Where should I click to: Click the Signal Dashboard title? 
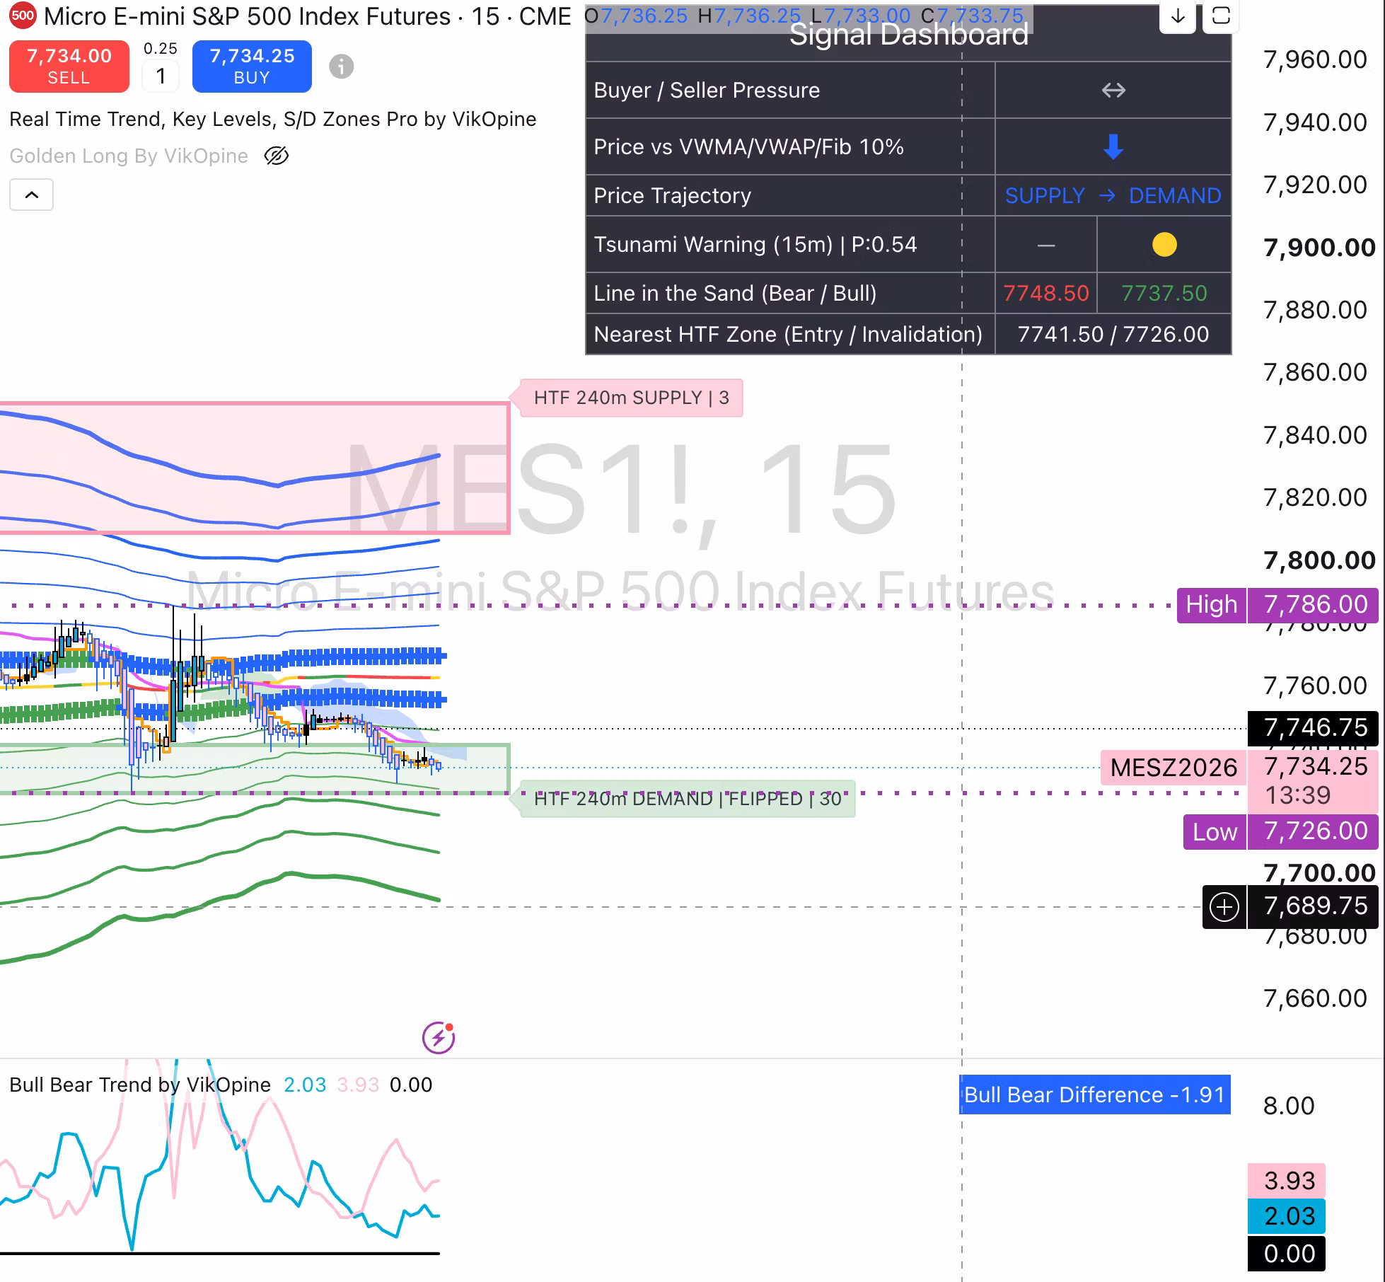909,35
